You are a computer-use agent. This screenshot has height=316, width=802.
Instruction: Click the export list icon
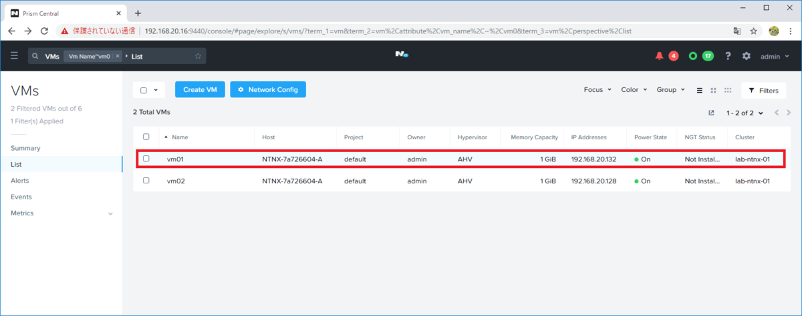point(711,113)
